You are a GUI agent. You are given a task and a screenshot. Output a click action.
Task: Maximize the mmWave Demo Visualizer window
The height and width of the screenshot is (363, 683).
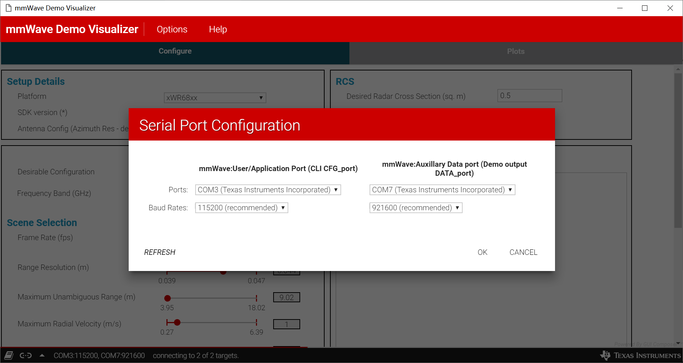click(x=645, y=8)
